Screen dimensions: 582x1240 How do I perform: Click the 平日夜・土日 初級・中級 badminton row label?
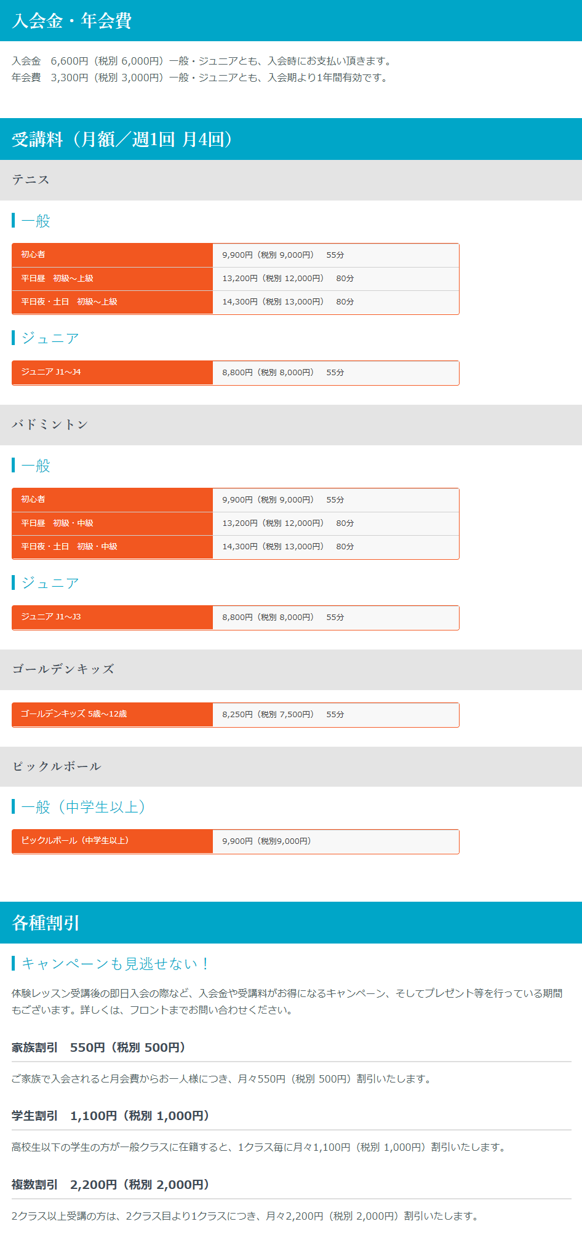(x=69, y=547)
